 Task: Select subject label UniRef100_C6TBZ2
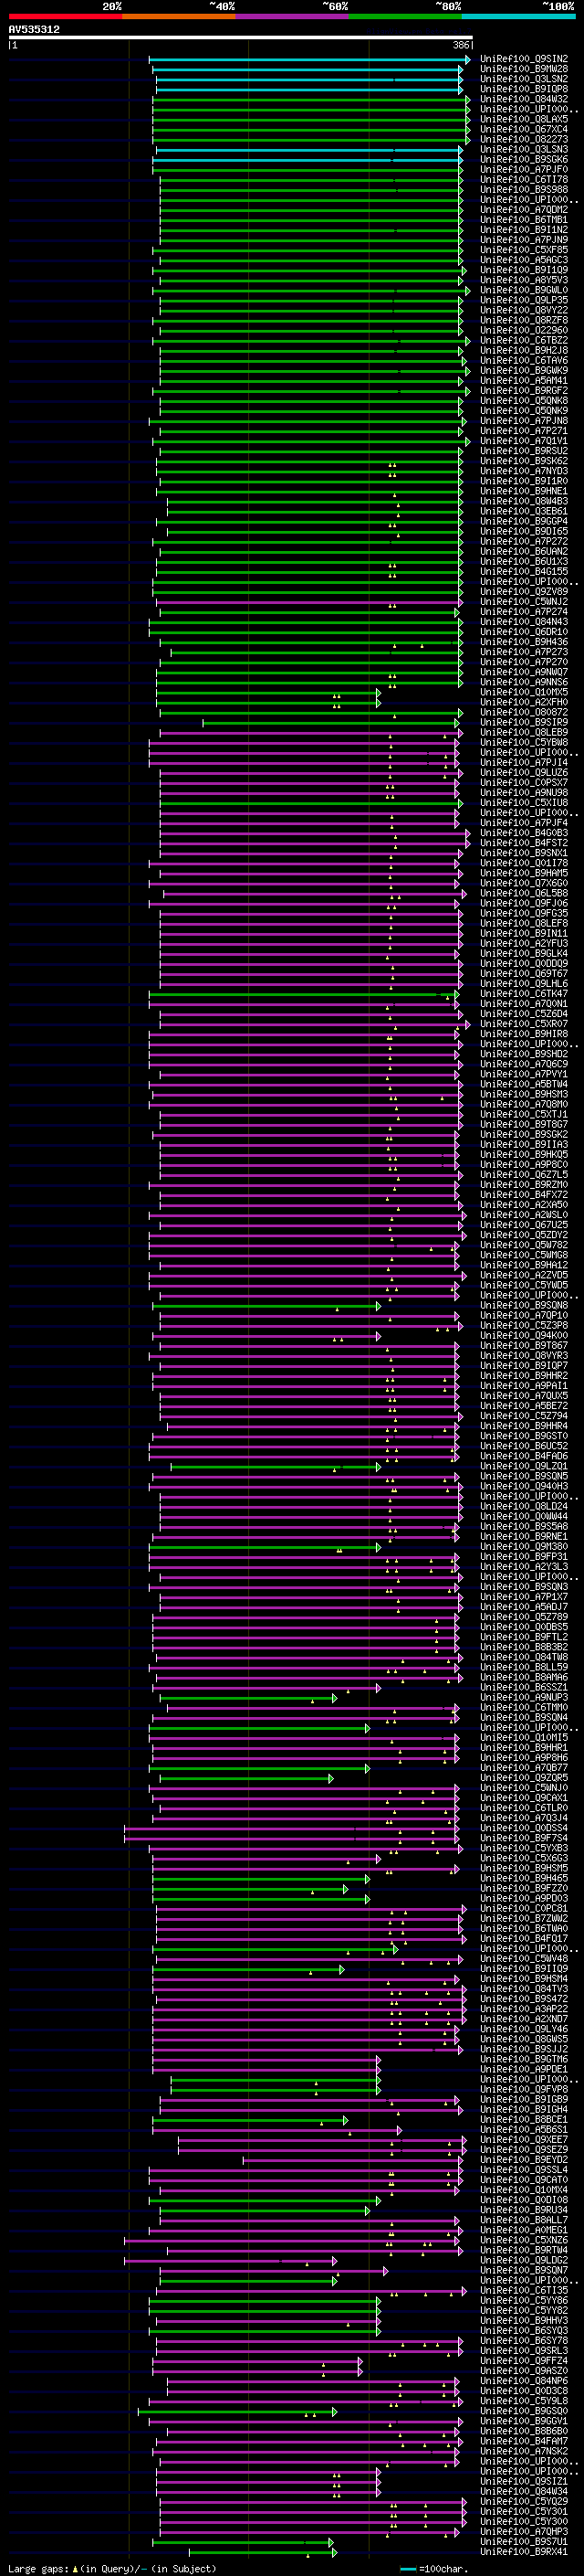[524, 340]
